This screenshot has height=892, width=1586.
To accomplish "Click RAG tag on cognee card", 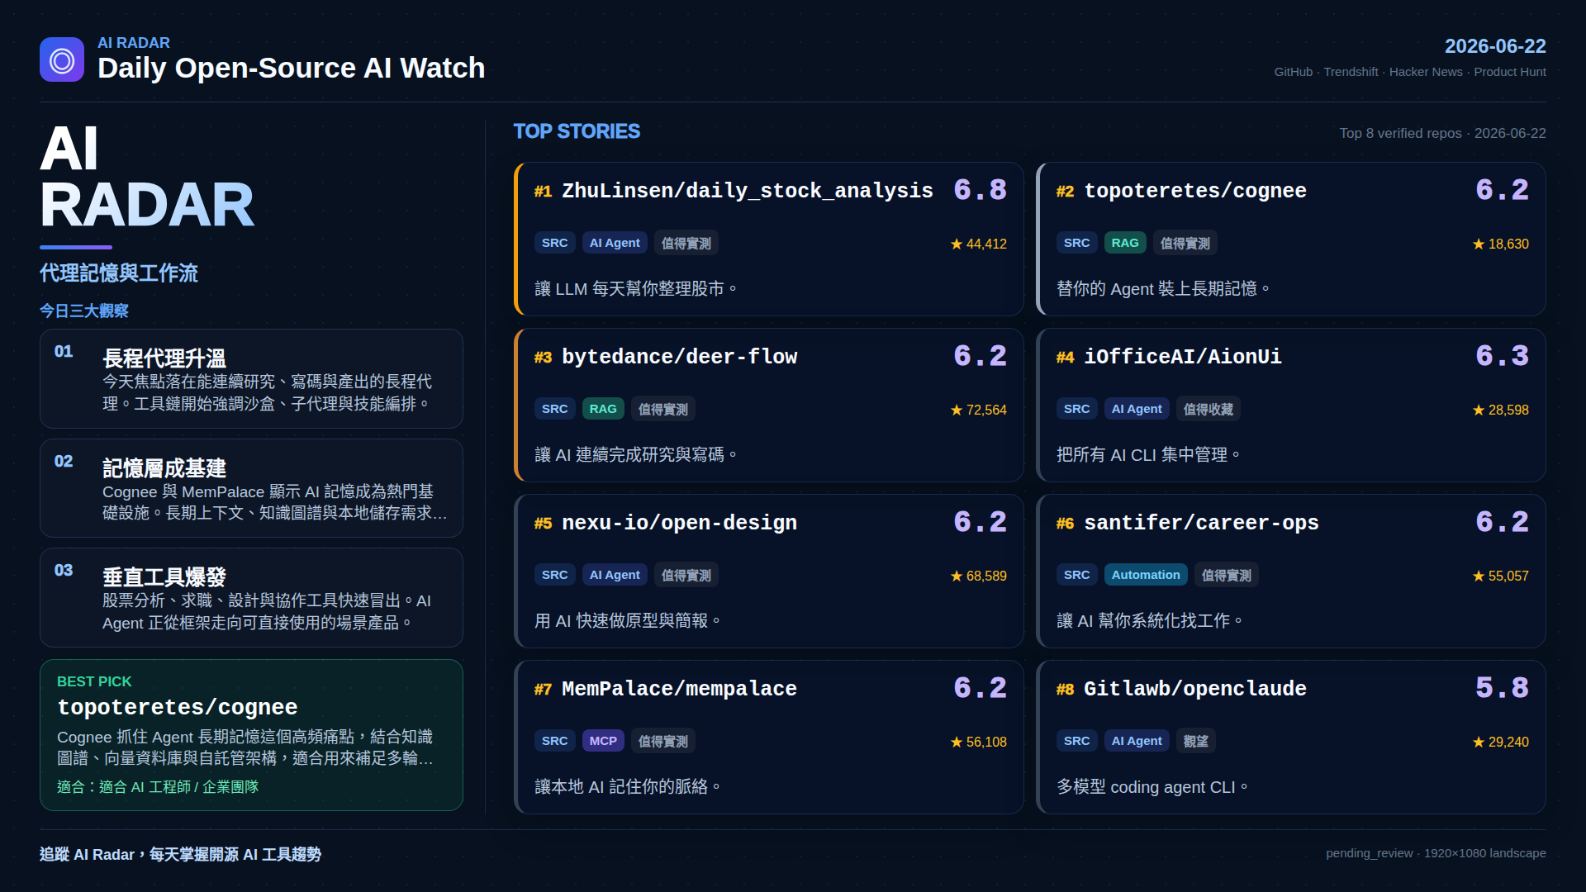I will (1125, 243).
